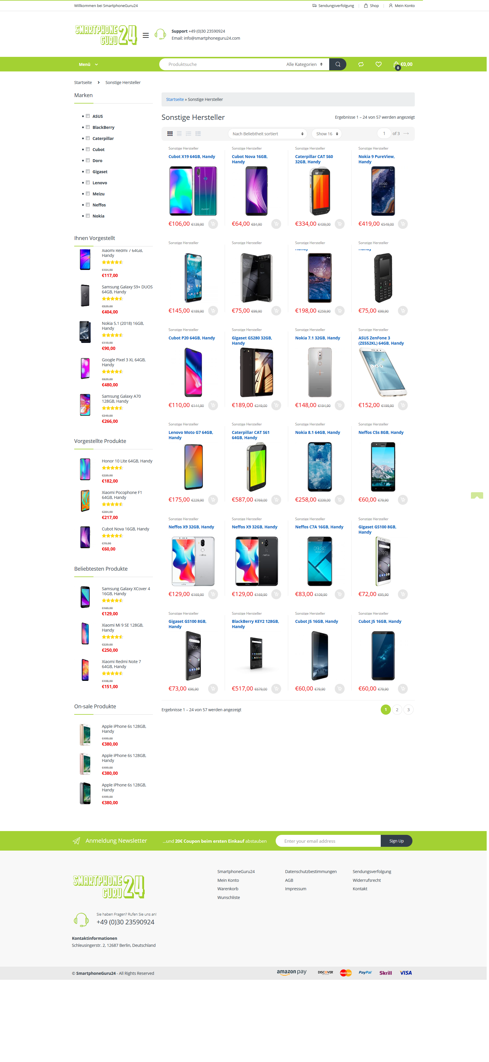Click the hamburger menu beside the logo

tap(146, 36)
